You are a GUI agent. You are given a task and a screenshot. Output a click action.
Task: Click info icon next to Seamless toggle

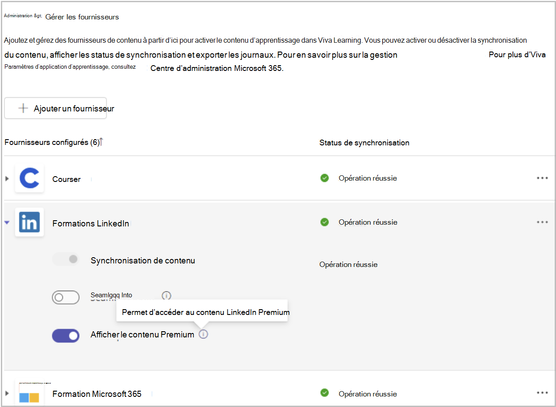pos(166,296)
